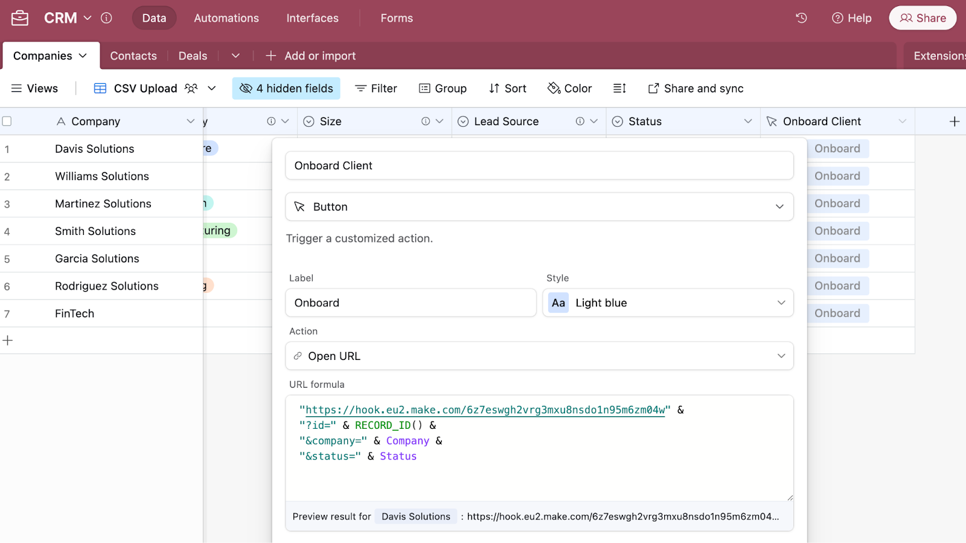Click the Onboard label input field

411,303
